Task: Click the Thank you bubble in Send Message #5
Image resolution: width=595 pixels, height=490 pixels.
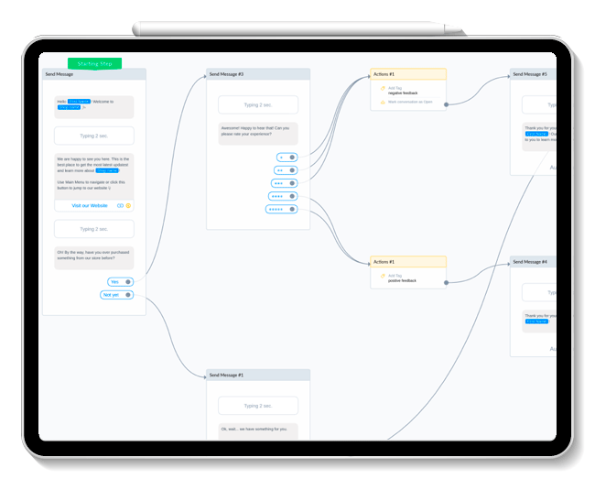Action: coord(539,136)
